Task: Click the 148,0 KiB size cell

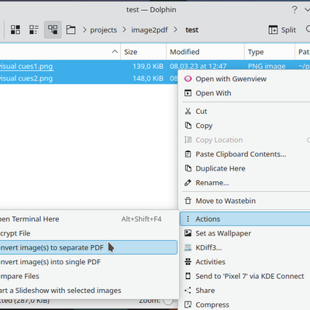Action: click(x=148, y=78)
